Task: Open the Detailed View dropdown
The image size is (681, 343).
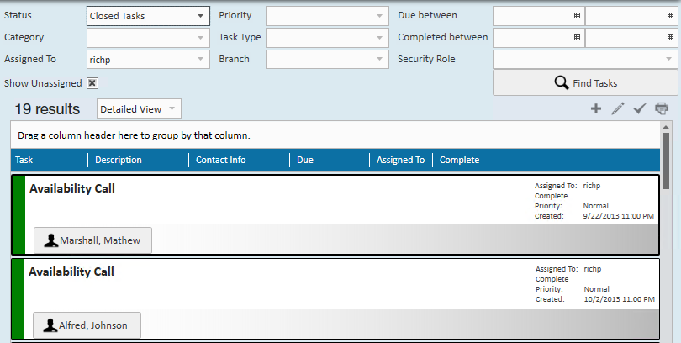Action: tap(139, 109)
